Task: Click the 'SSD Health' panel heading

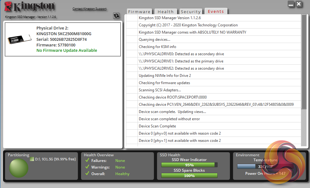Action: 170,155
